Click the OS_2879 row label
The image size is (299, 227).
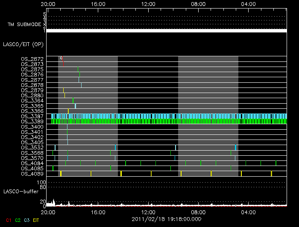click(32, 90)
